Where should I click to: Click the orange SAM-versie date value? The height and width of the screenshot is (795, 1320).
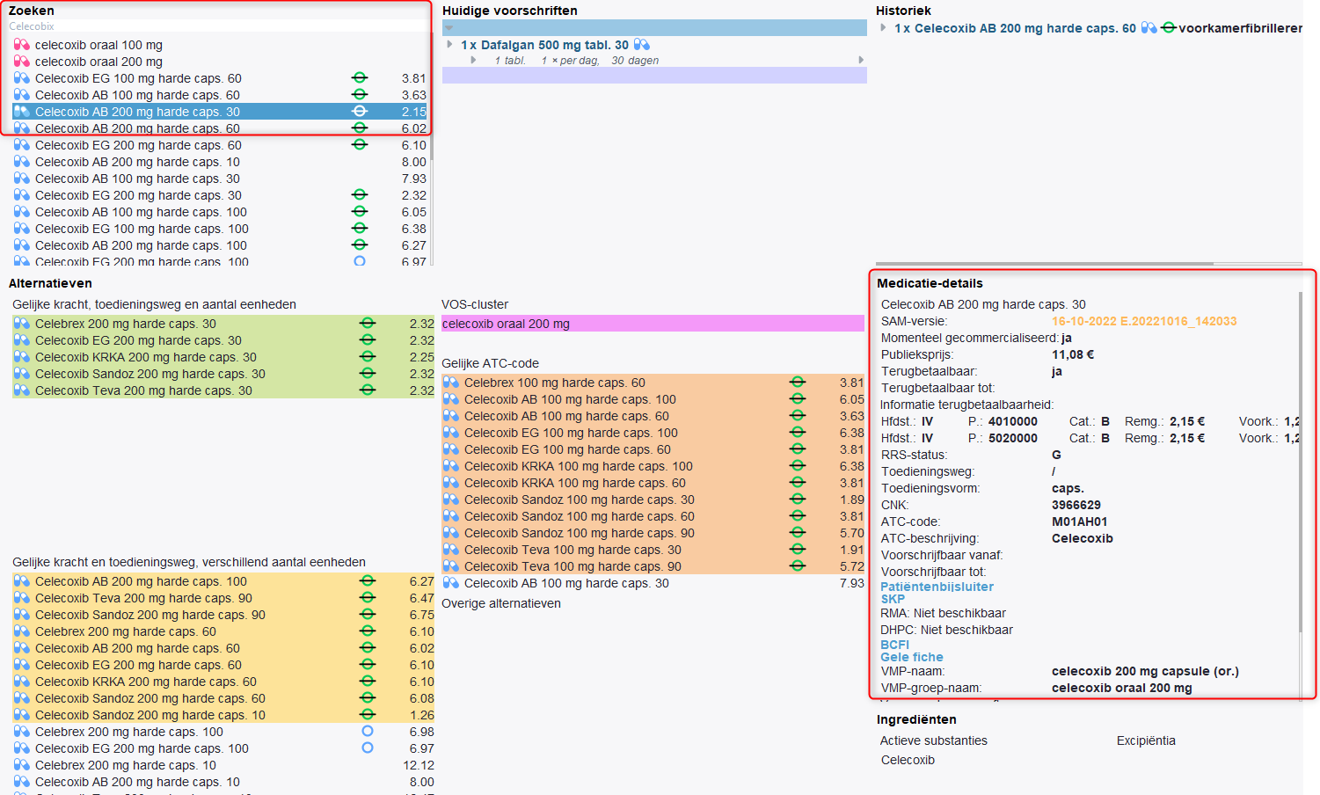click(x=1144, y=321)
